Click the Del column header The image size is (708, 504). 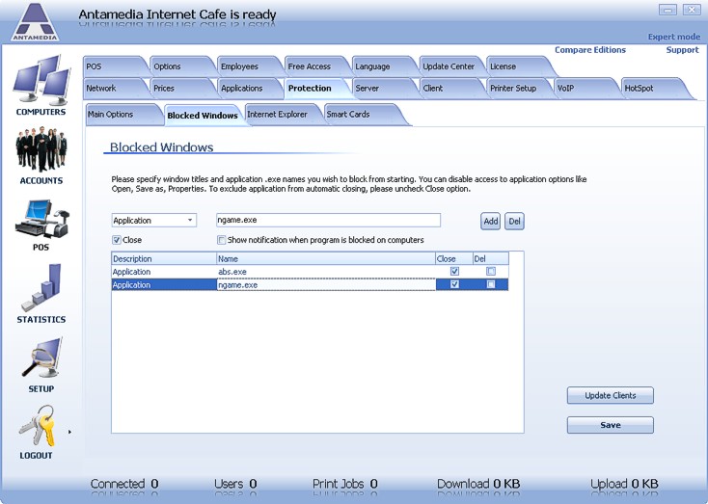point(490,259)
